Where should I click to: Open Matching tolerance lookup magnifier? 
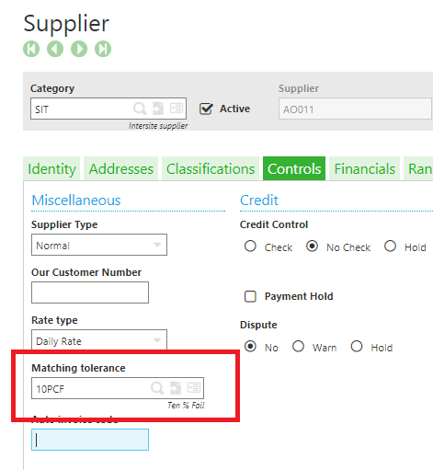pos(157,388)
